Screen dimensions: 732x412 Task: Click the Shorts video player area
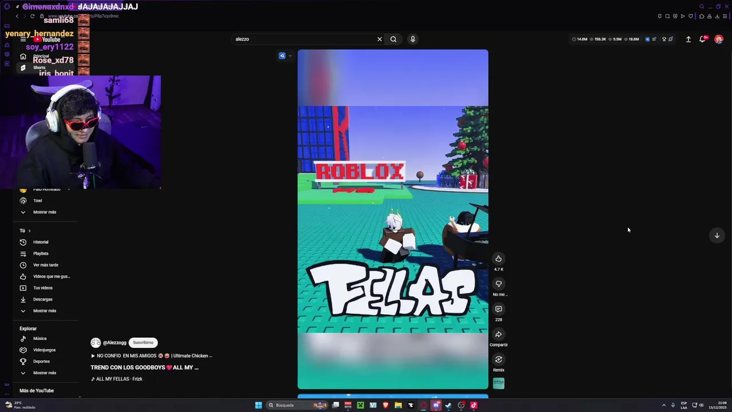[393, 219]
